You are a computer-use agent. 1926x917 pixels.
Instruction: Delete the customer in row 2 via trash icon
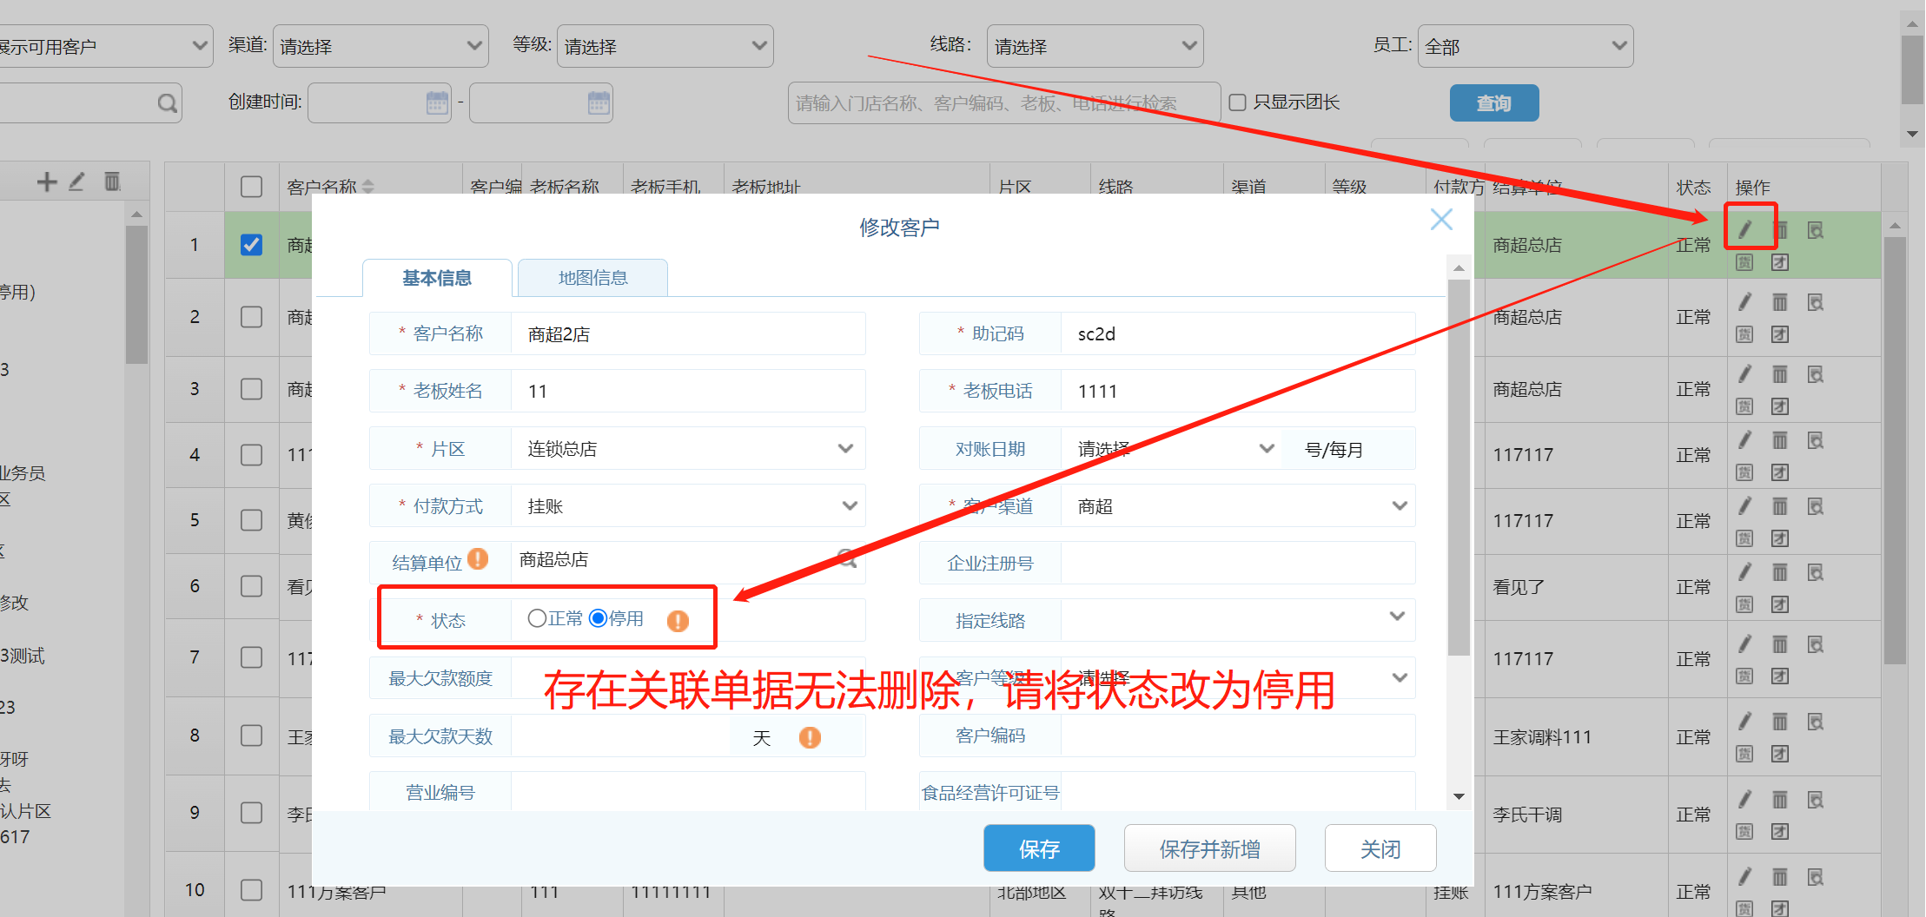tap(1780, 302)
